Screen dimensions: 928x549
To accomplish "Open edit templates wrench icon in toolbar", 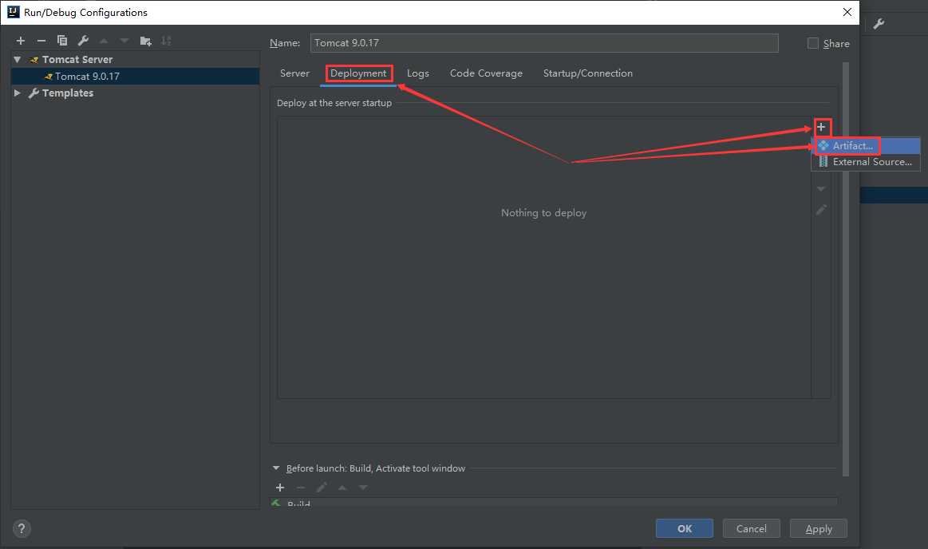I will click(83, 40).
